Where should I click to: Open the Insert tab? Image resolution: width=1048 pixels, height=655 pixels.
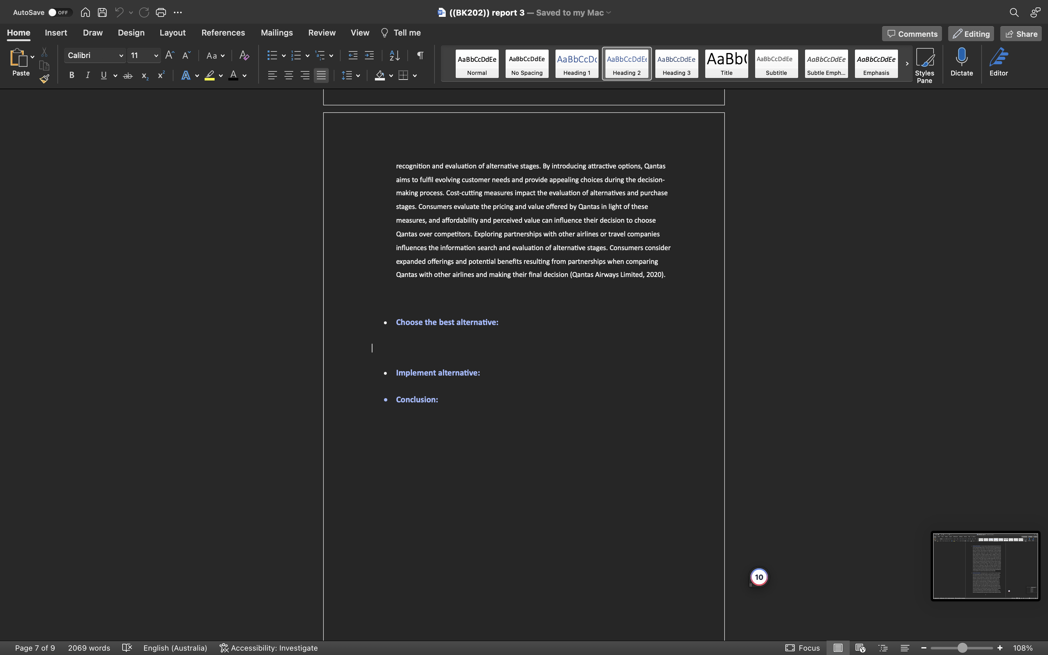(56, 33)
